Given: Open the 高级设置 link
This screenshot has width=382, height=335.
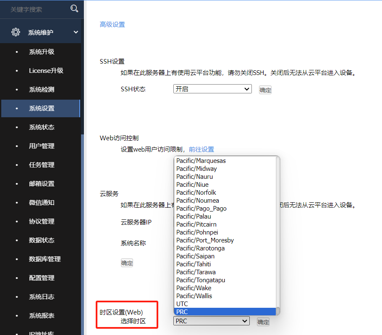Looking at the screenshot, I should point(112,24).
